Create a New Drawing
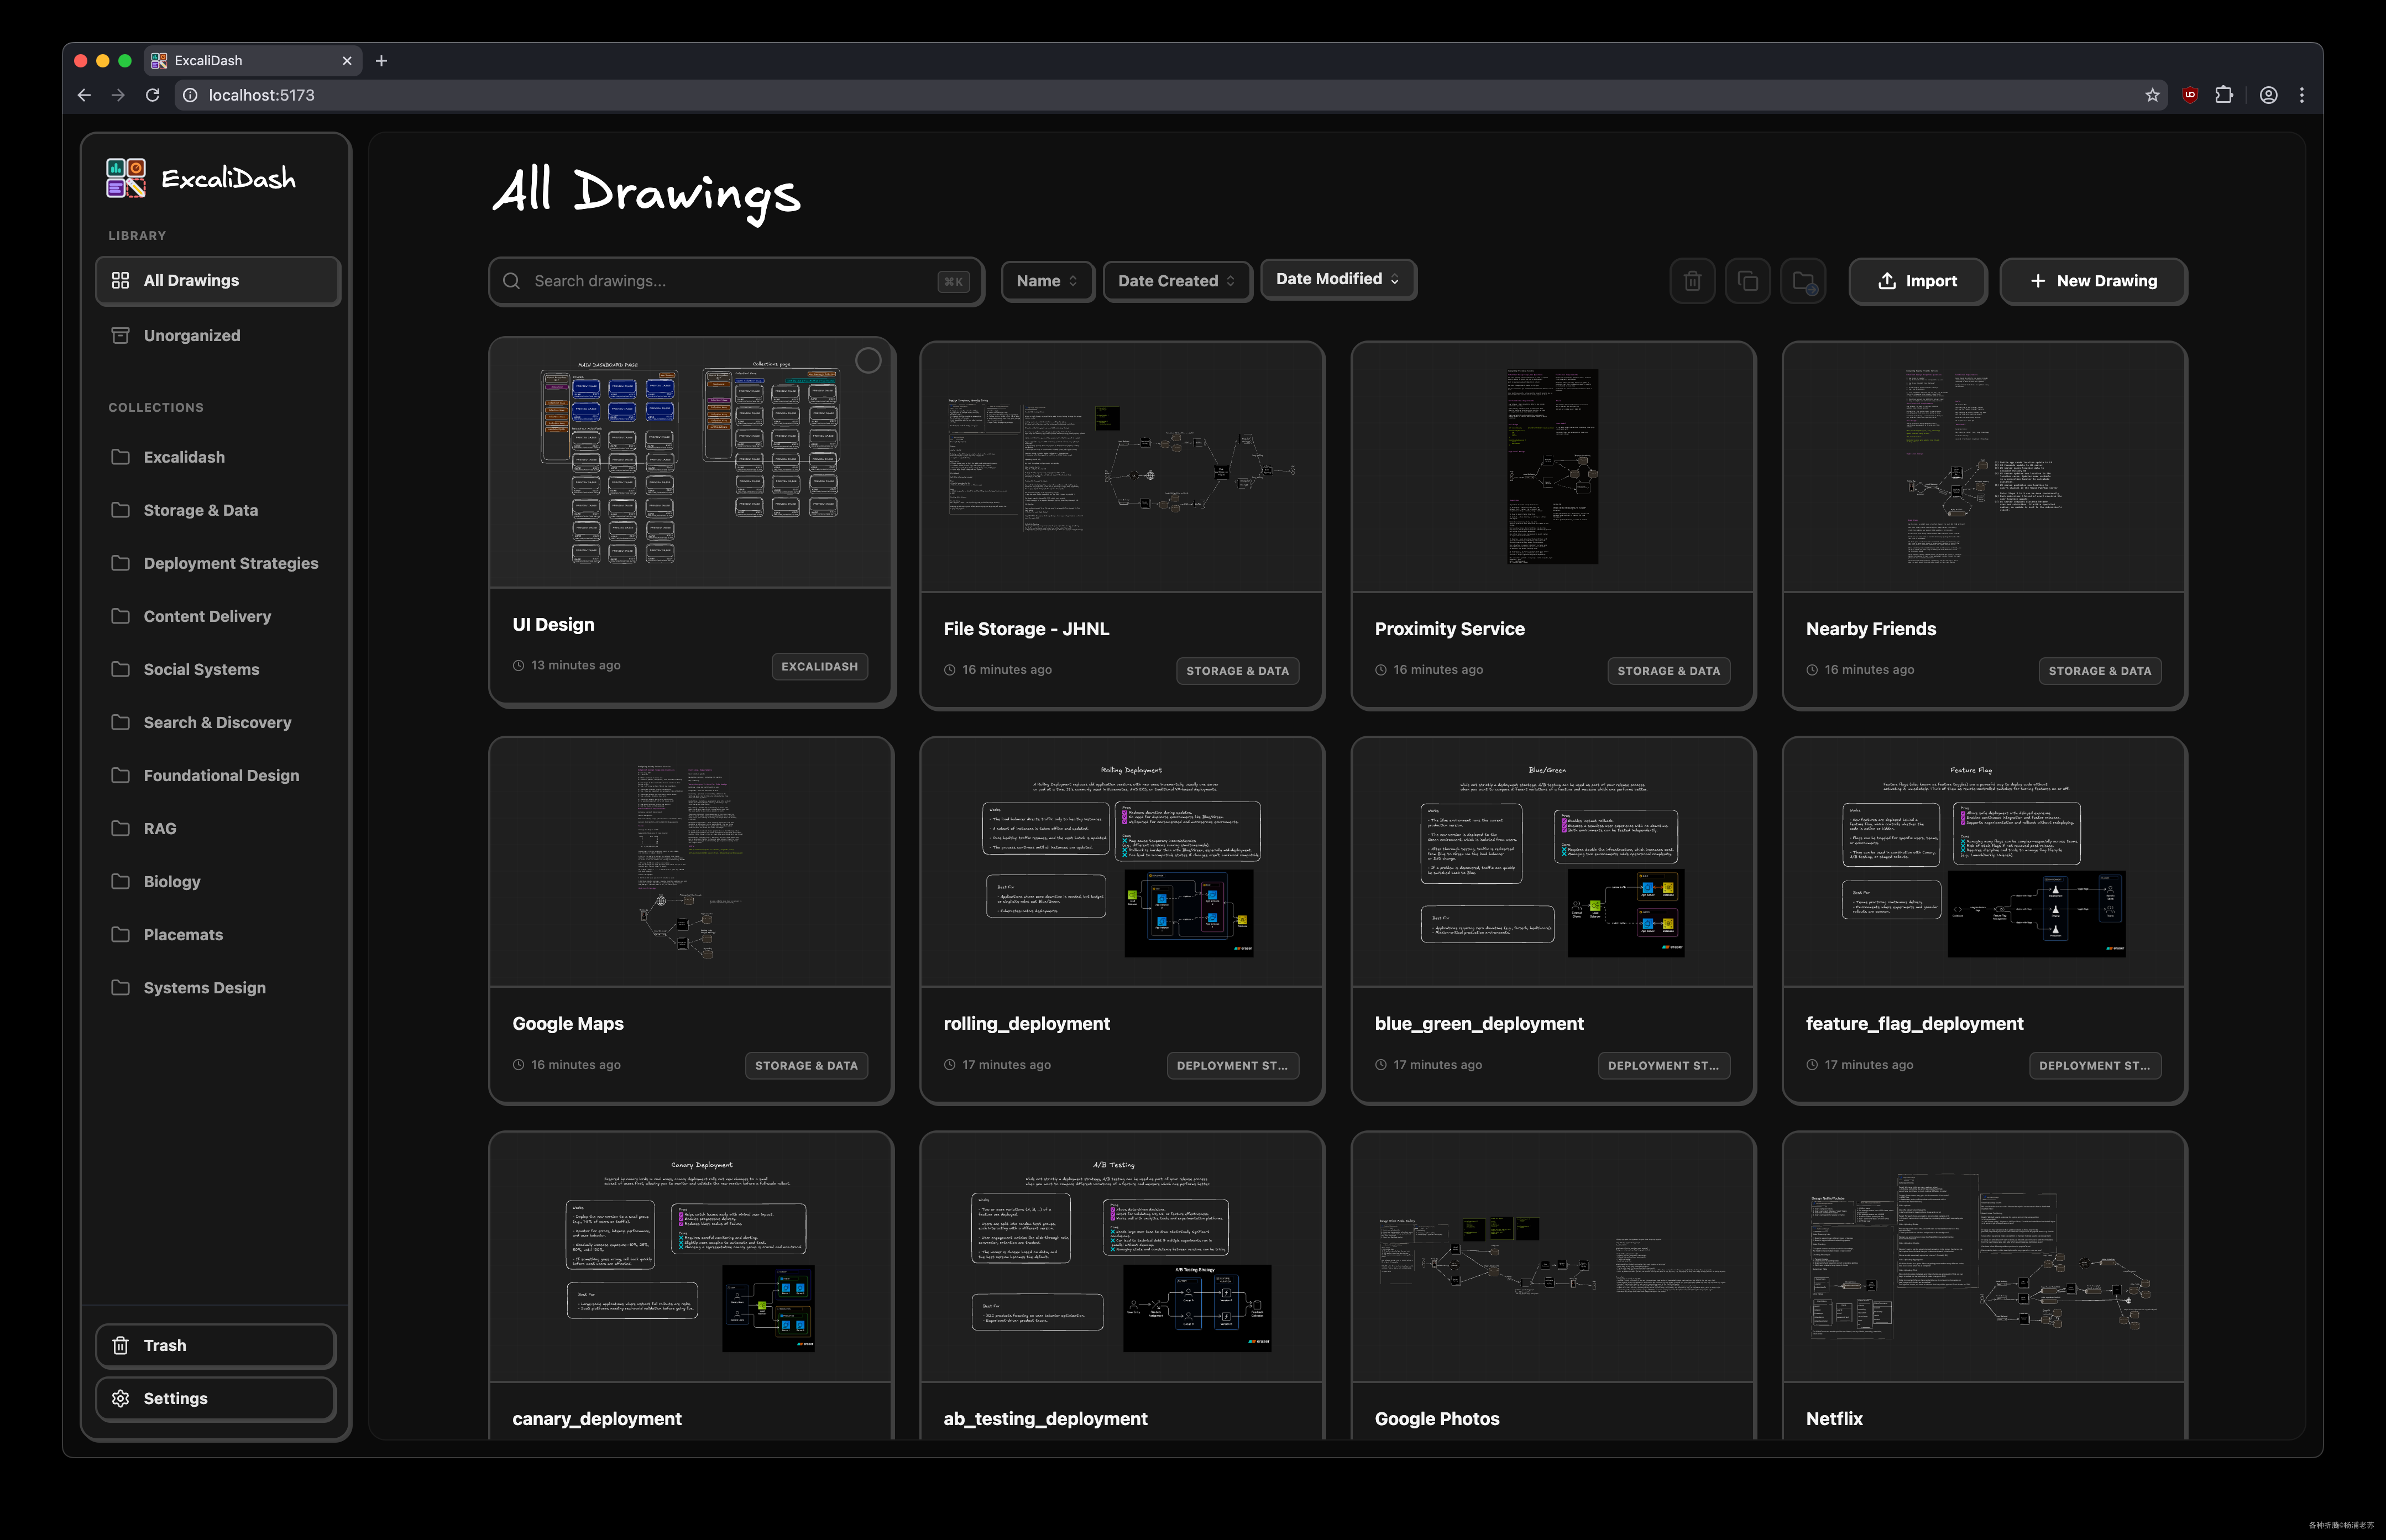 pos(2092,281)
